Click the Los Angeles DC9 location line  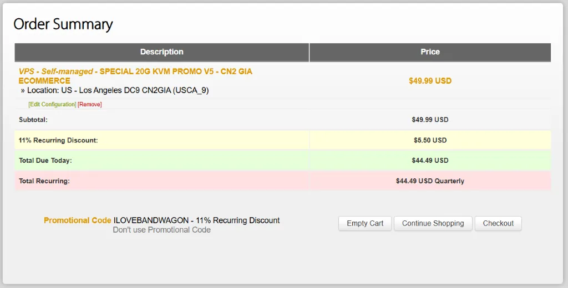click(118, 90)
